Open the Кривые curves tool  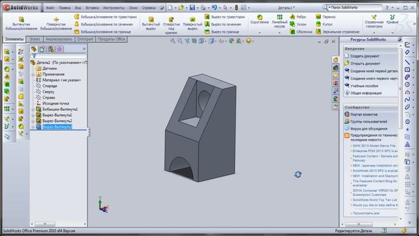point(392,20)
